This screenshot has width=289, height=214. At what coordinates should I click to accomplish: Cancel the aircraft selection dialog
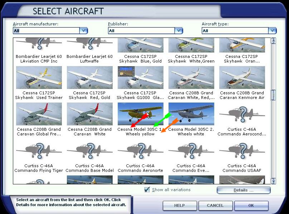pyautogui.click(x=215, y=206)
